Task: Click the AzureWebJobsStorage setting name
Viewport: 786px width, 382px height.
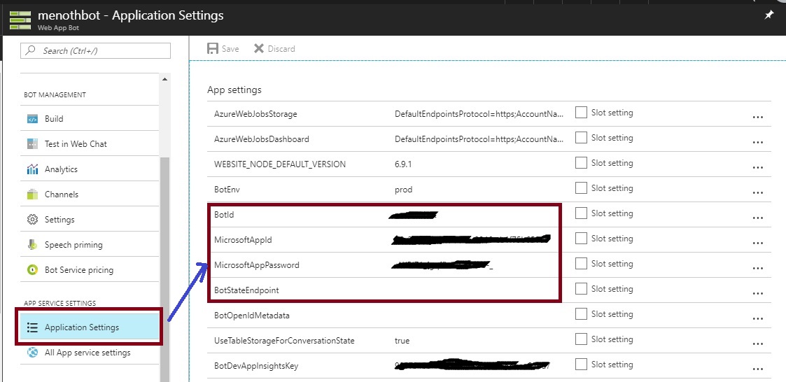Action: coord(255,114)
